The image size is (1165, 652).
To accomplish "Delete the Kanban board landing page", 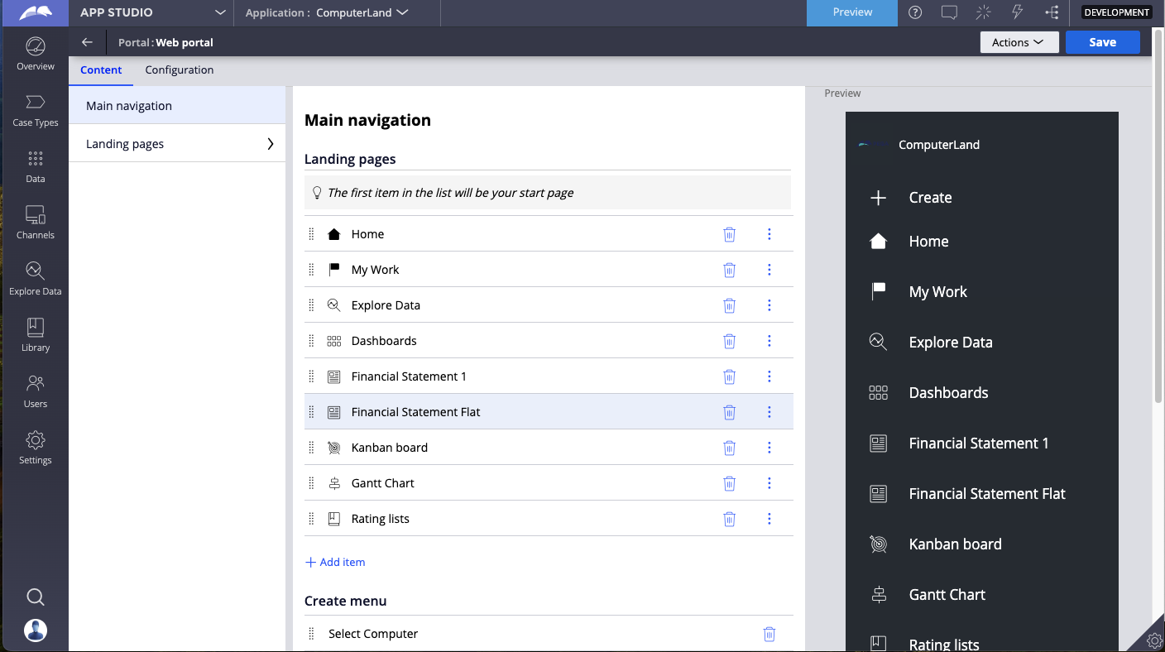I will pos(729,447).
